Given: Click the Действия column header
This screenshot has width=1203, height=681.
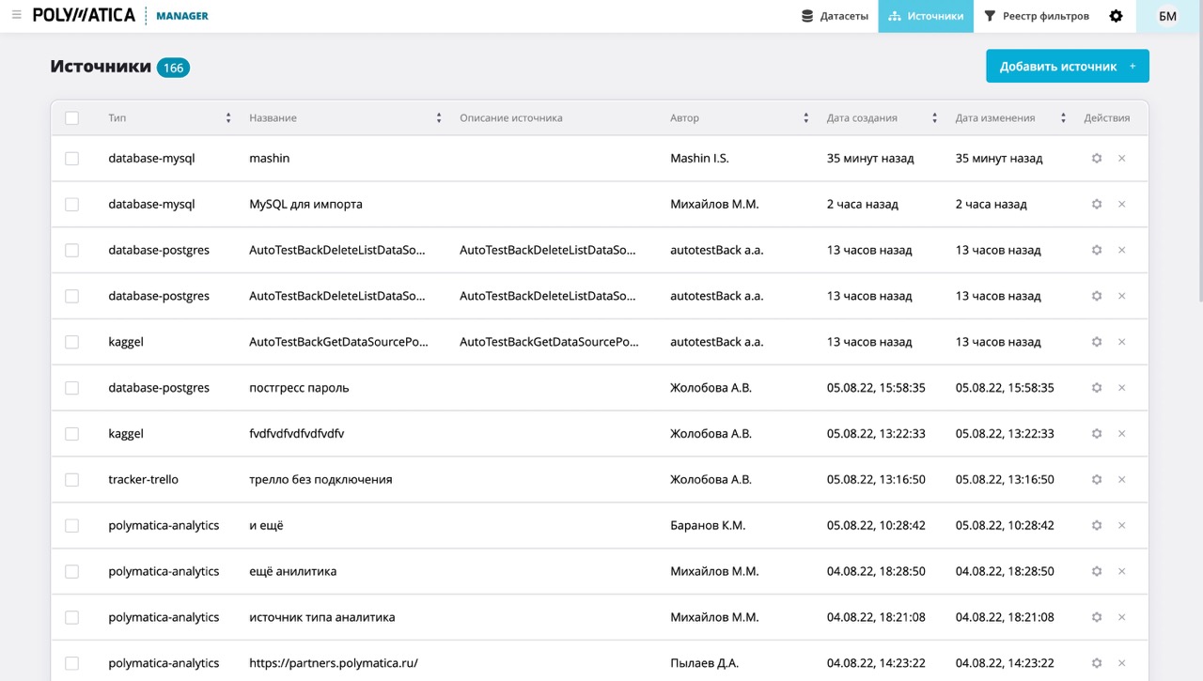Looking at the screenshot, I should [1107, 118].
